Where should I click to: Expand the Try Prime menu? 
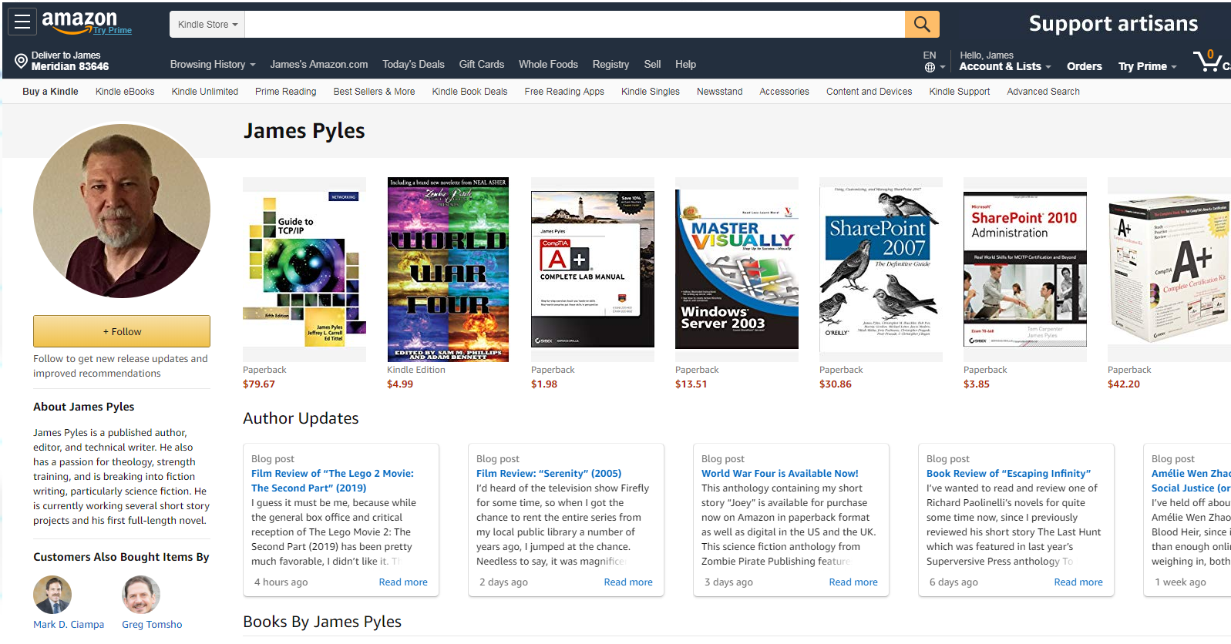point(1147,66)
